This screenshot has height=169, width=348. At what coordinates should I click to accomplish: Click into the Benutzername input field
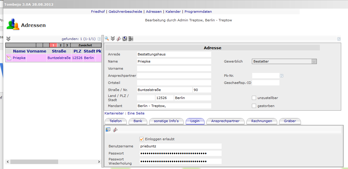(x=180, y=146)
